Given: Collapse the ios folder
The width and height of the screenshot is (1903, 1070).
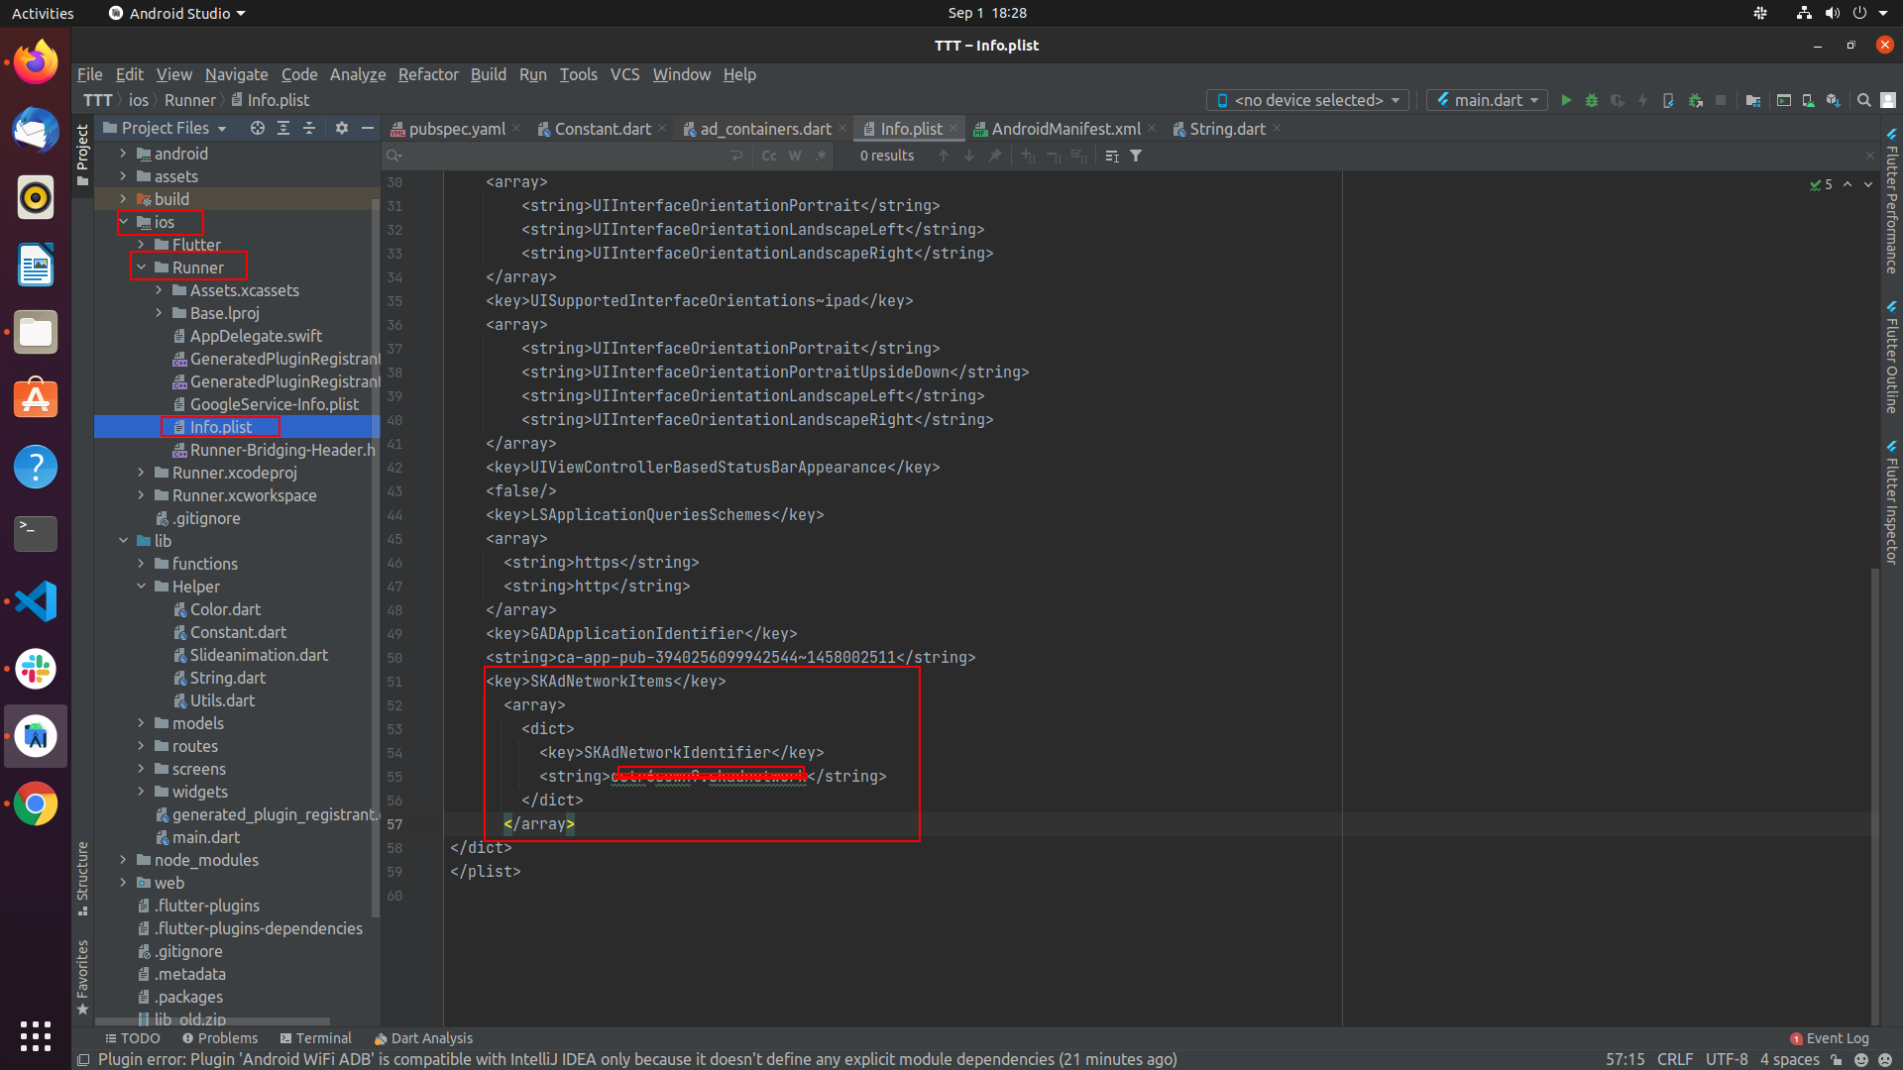Looking at the screenshot, I should [x=123, y=222].
